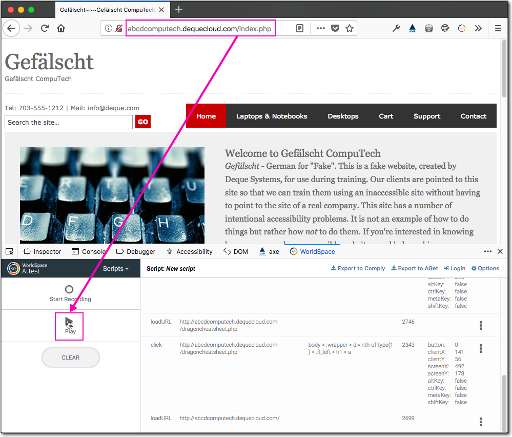
Task: Open page actions menu in address bar
Action: 321,28
